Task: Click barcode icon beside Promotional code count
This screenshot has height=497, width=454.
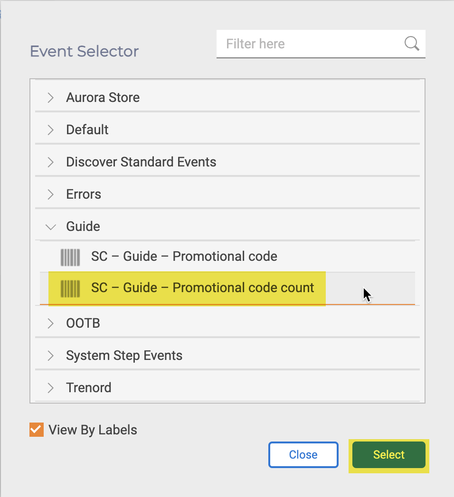Action: 70,288
